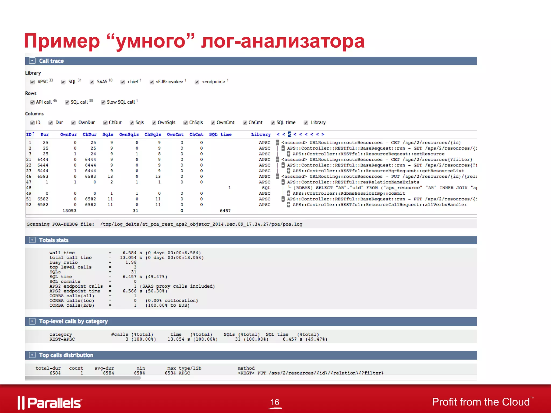Viewport: 551px width, 413px height.
Task: Sort table by Sqls column header
Action: pyautogui.click(x=108, y=134)
